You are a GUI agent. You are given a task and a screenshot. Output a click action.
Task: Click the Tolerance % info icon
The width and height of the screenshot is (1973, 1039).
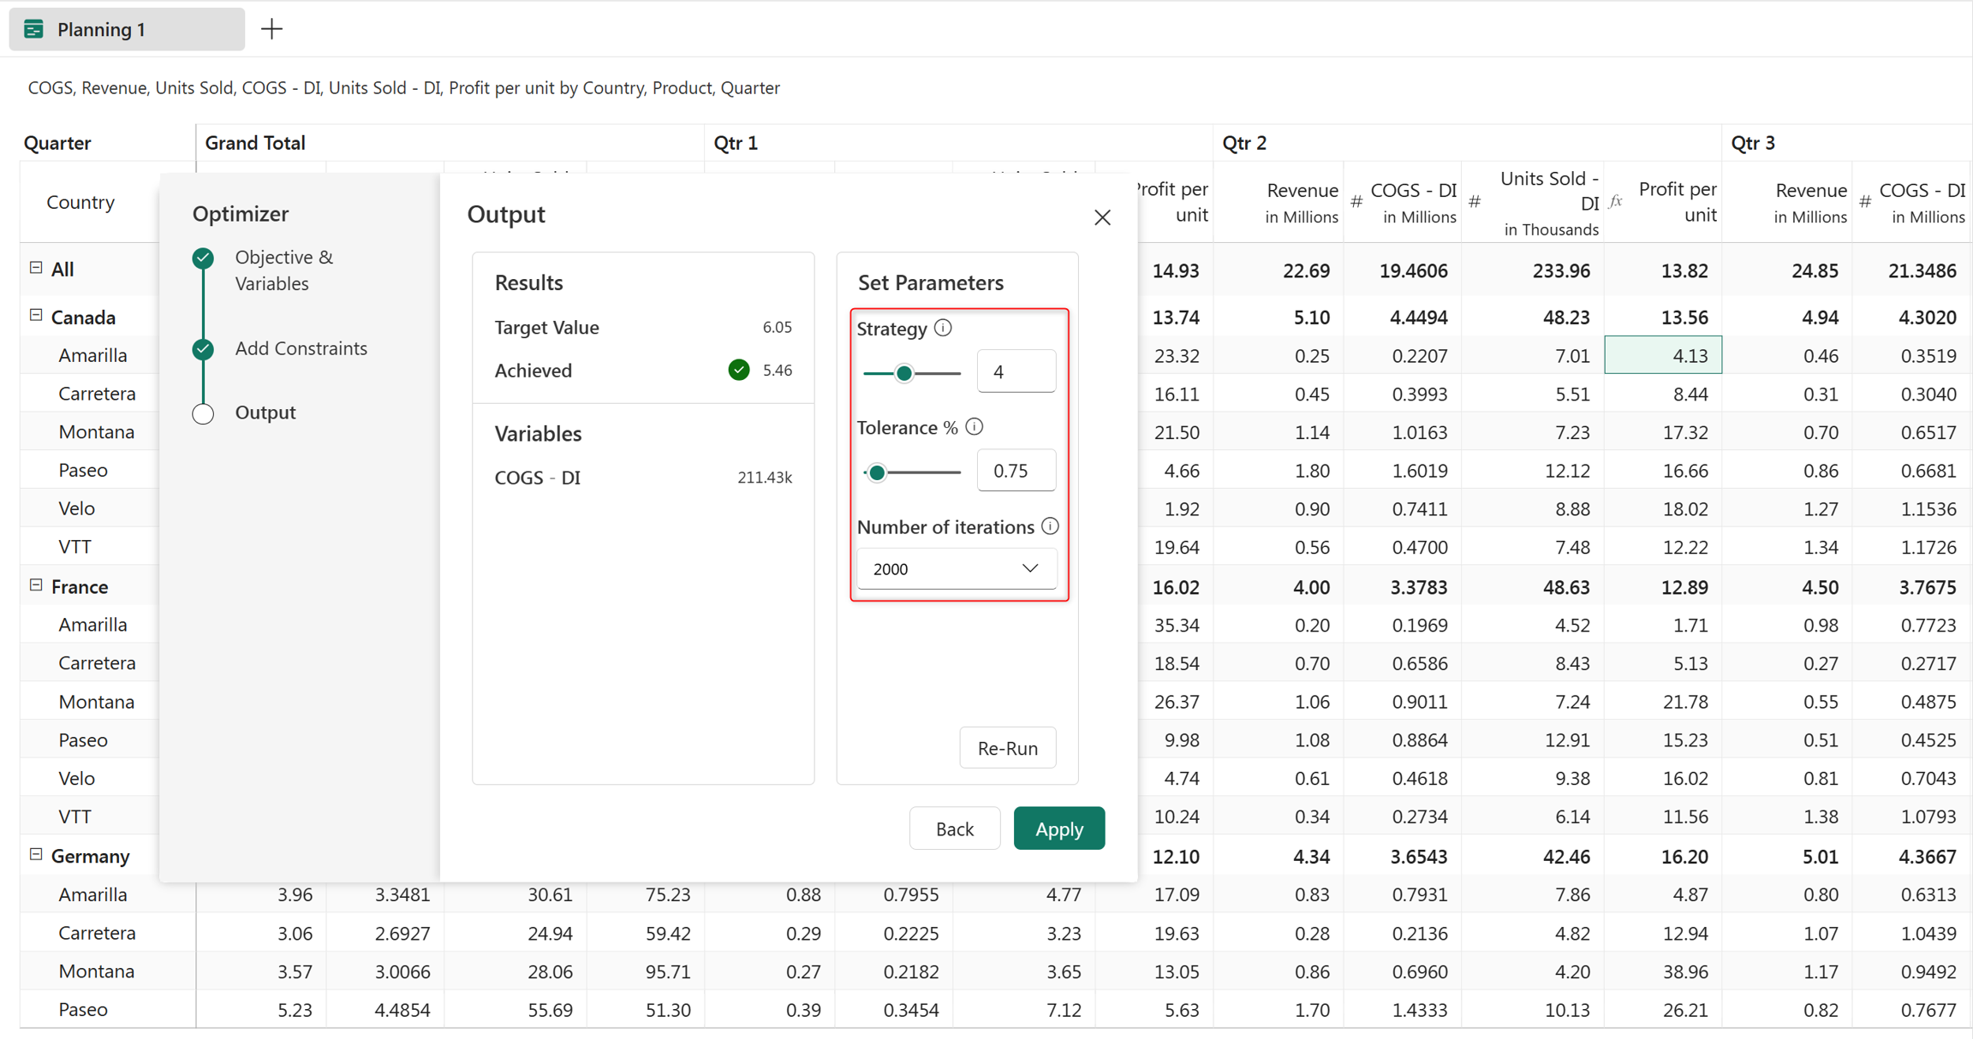(975, 427)
